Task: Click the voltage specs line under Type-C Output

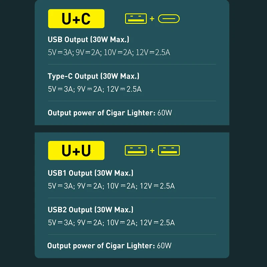Action: 94,89
